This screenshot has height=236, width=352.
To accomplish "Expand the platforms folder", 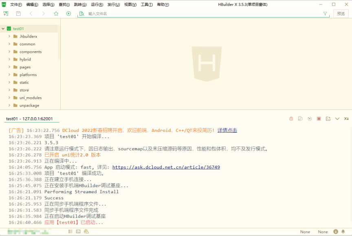I will coord(9,74).
